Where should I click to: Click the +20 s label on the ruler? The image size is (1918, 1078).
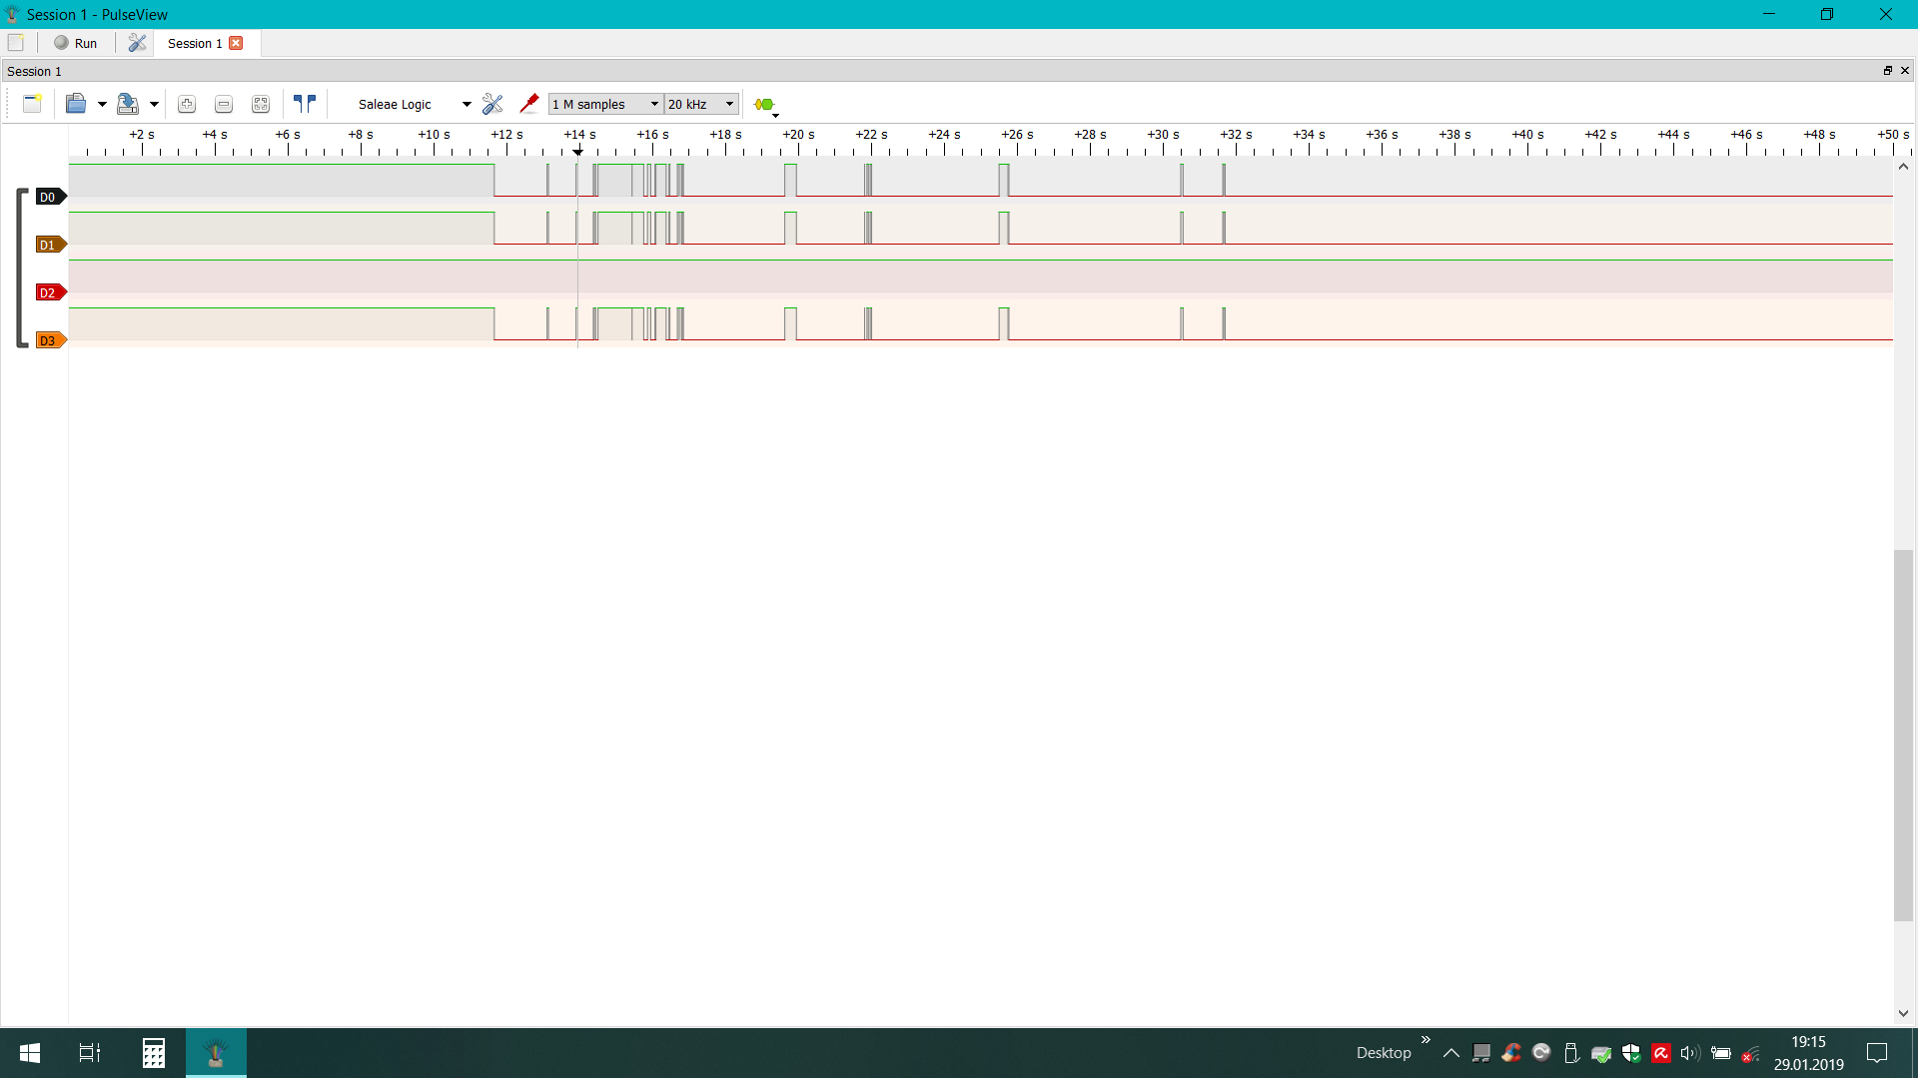pos(798,134)
